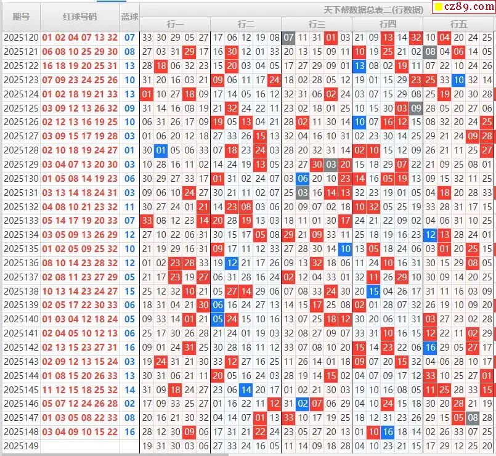Click the yellow square icon beside cz89.com
Image resolution: width=496 pixels, height=456 pixels.
[439, 7]
